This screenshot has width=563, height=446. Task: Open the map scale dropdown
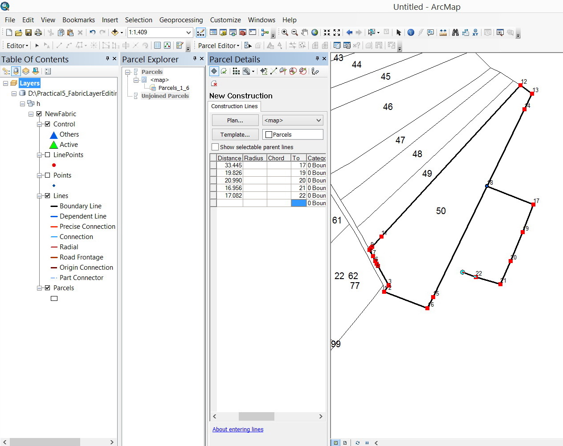(x=188, y=32)
